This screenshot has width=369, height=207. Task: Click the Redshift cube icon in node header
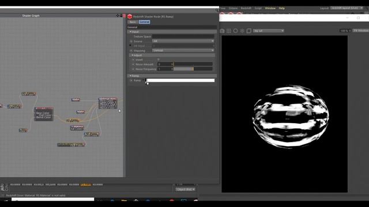(130, 17)
